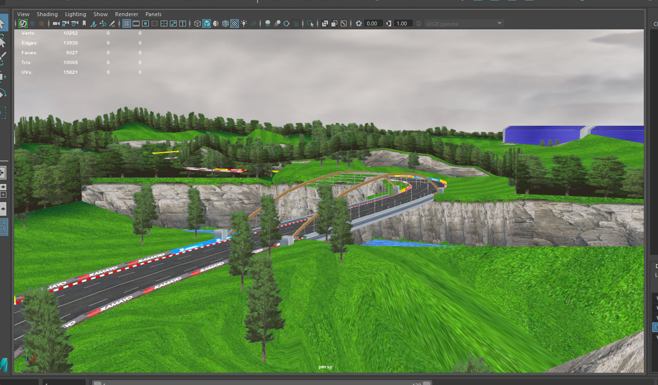Viewport: 658px width, 385px height.
Task: Toggle the viewport grid display
Action: [x=126, y=23]
